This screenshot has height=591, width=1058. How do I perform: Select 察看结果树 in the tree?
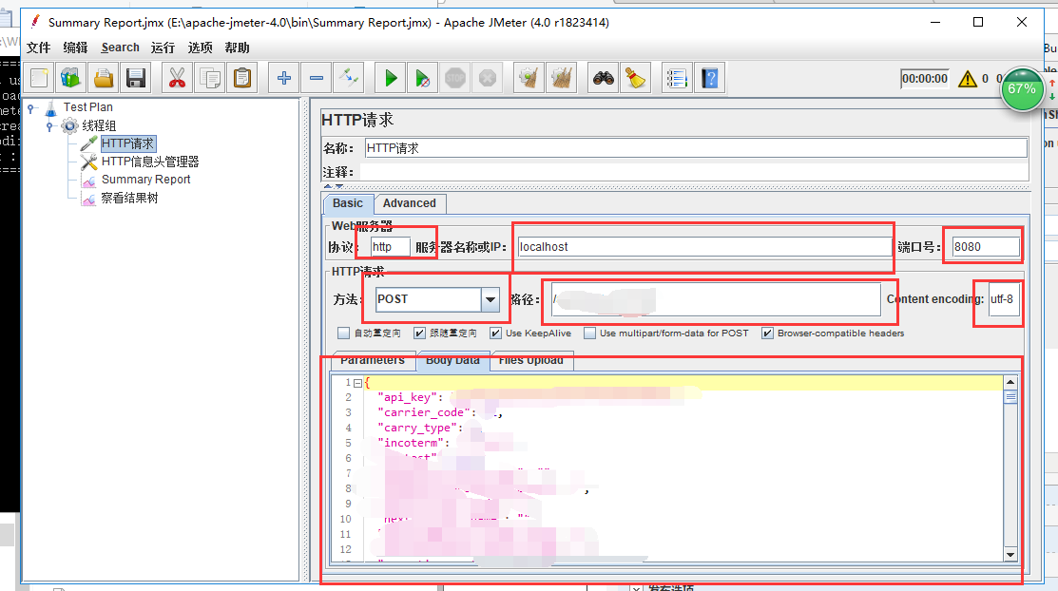pos(129,198)
